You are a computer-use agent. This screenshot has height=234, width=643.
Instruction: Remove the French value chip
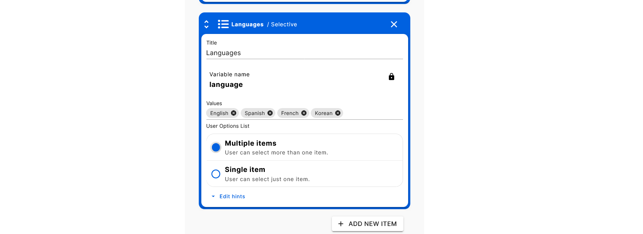point(304,113)
